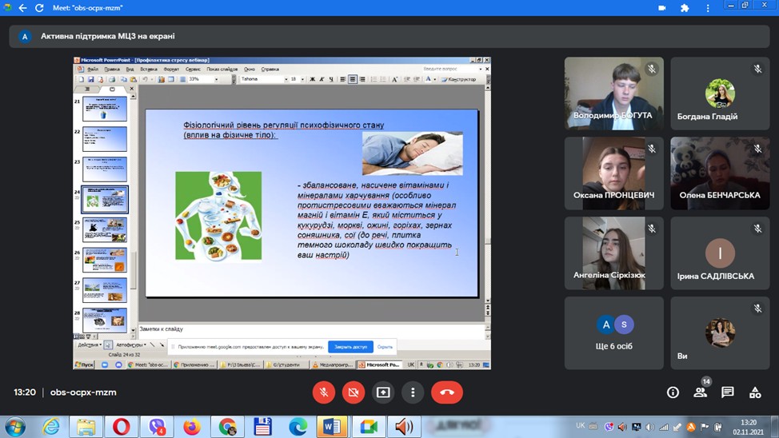The height and width of the screenshot is (438, 779).
Task: Hang up with red leave call button
Action: click(x=447, y=392)
